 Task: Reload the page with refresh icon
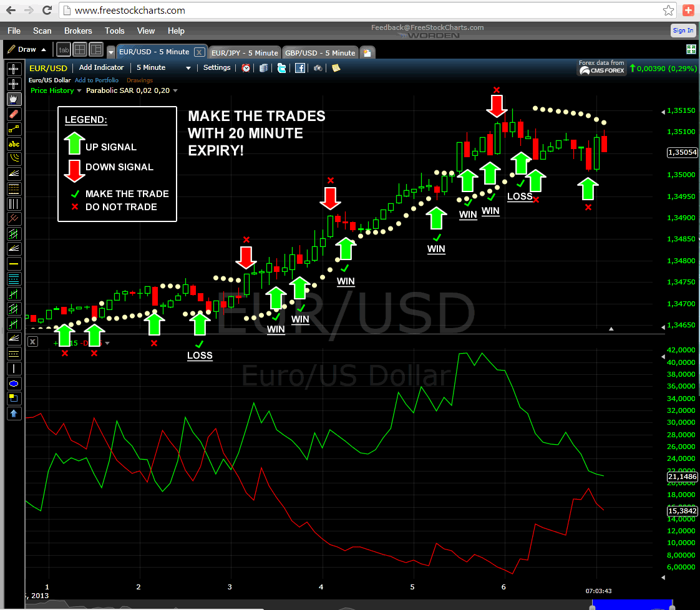coord(47,10)
